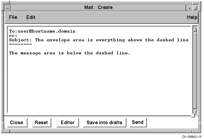Click the Mail: Create title bar
Viewport: 204px width, 139px height.
[x=99, y=7]
